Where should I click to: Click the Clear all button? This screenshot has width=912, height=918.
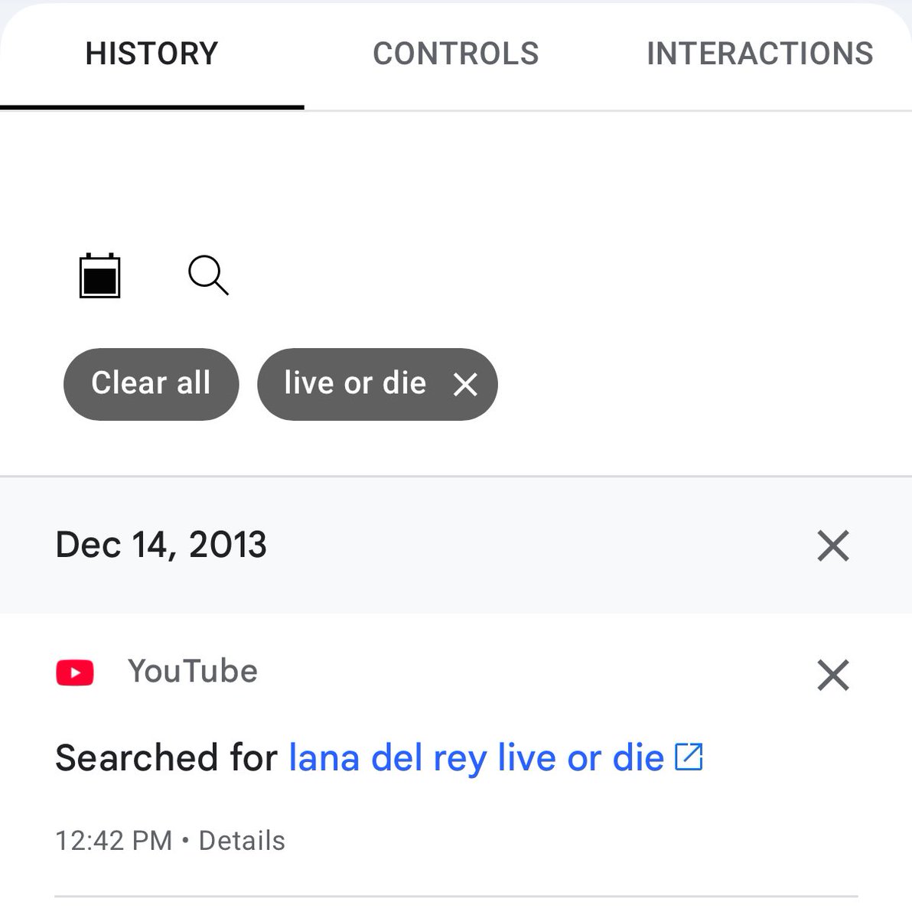click(x=151, y=384)
